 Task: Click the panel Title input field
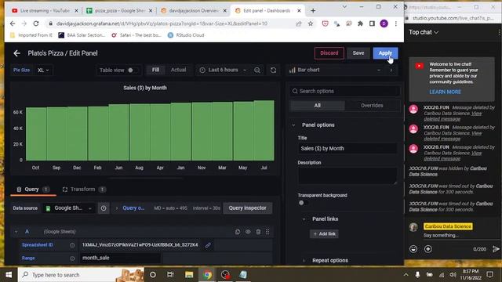pos(347,148)
